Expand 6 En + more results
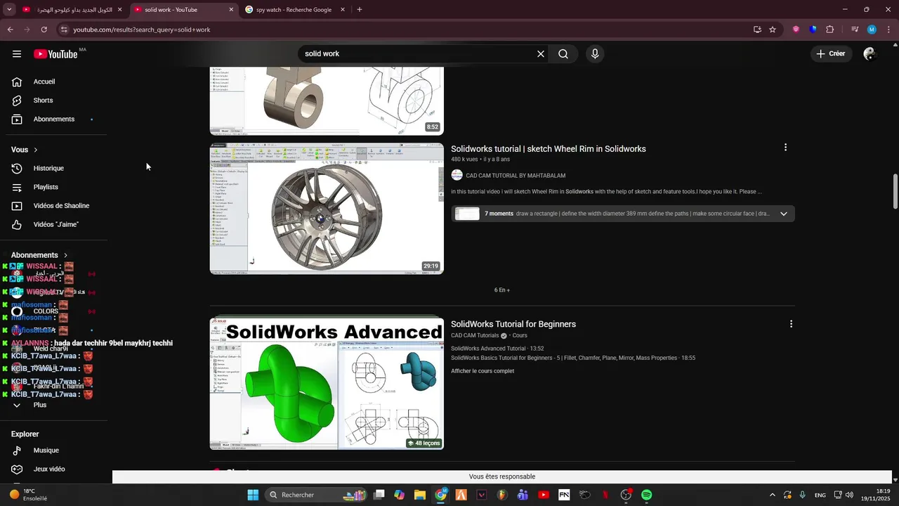The height and width of the screenshot is (506, 899). coord(502,290)
